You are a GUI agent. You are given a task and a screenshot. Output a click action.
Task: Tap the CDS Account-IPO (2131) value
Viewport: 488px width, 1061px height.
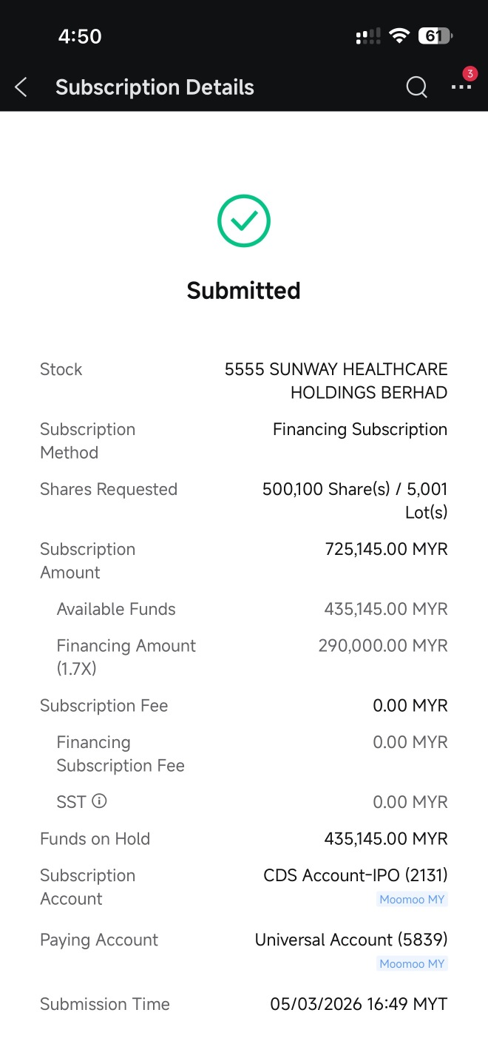point(356,875)
